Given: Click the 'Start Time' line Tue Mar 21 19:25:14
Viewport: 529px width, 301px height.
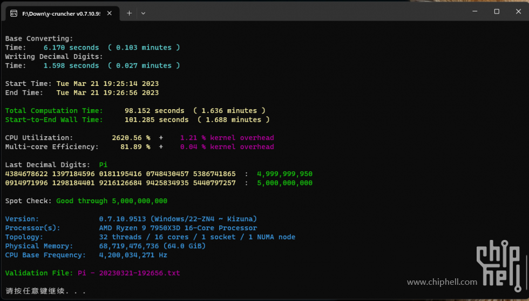Looking at the screenshot, I should point(82,83).
